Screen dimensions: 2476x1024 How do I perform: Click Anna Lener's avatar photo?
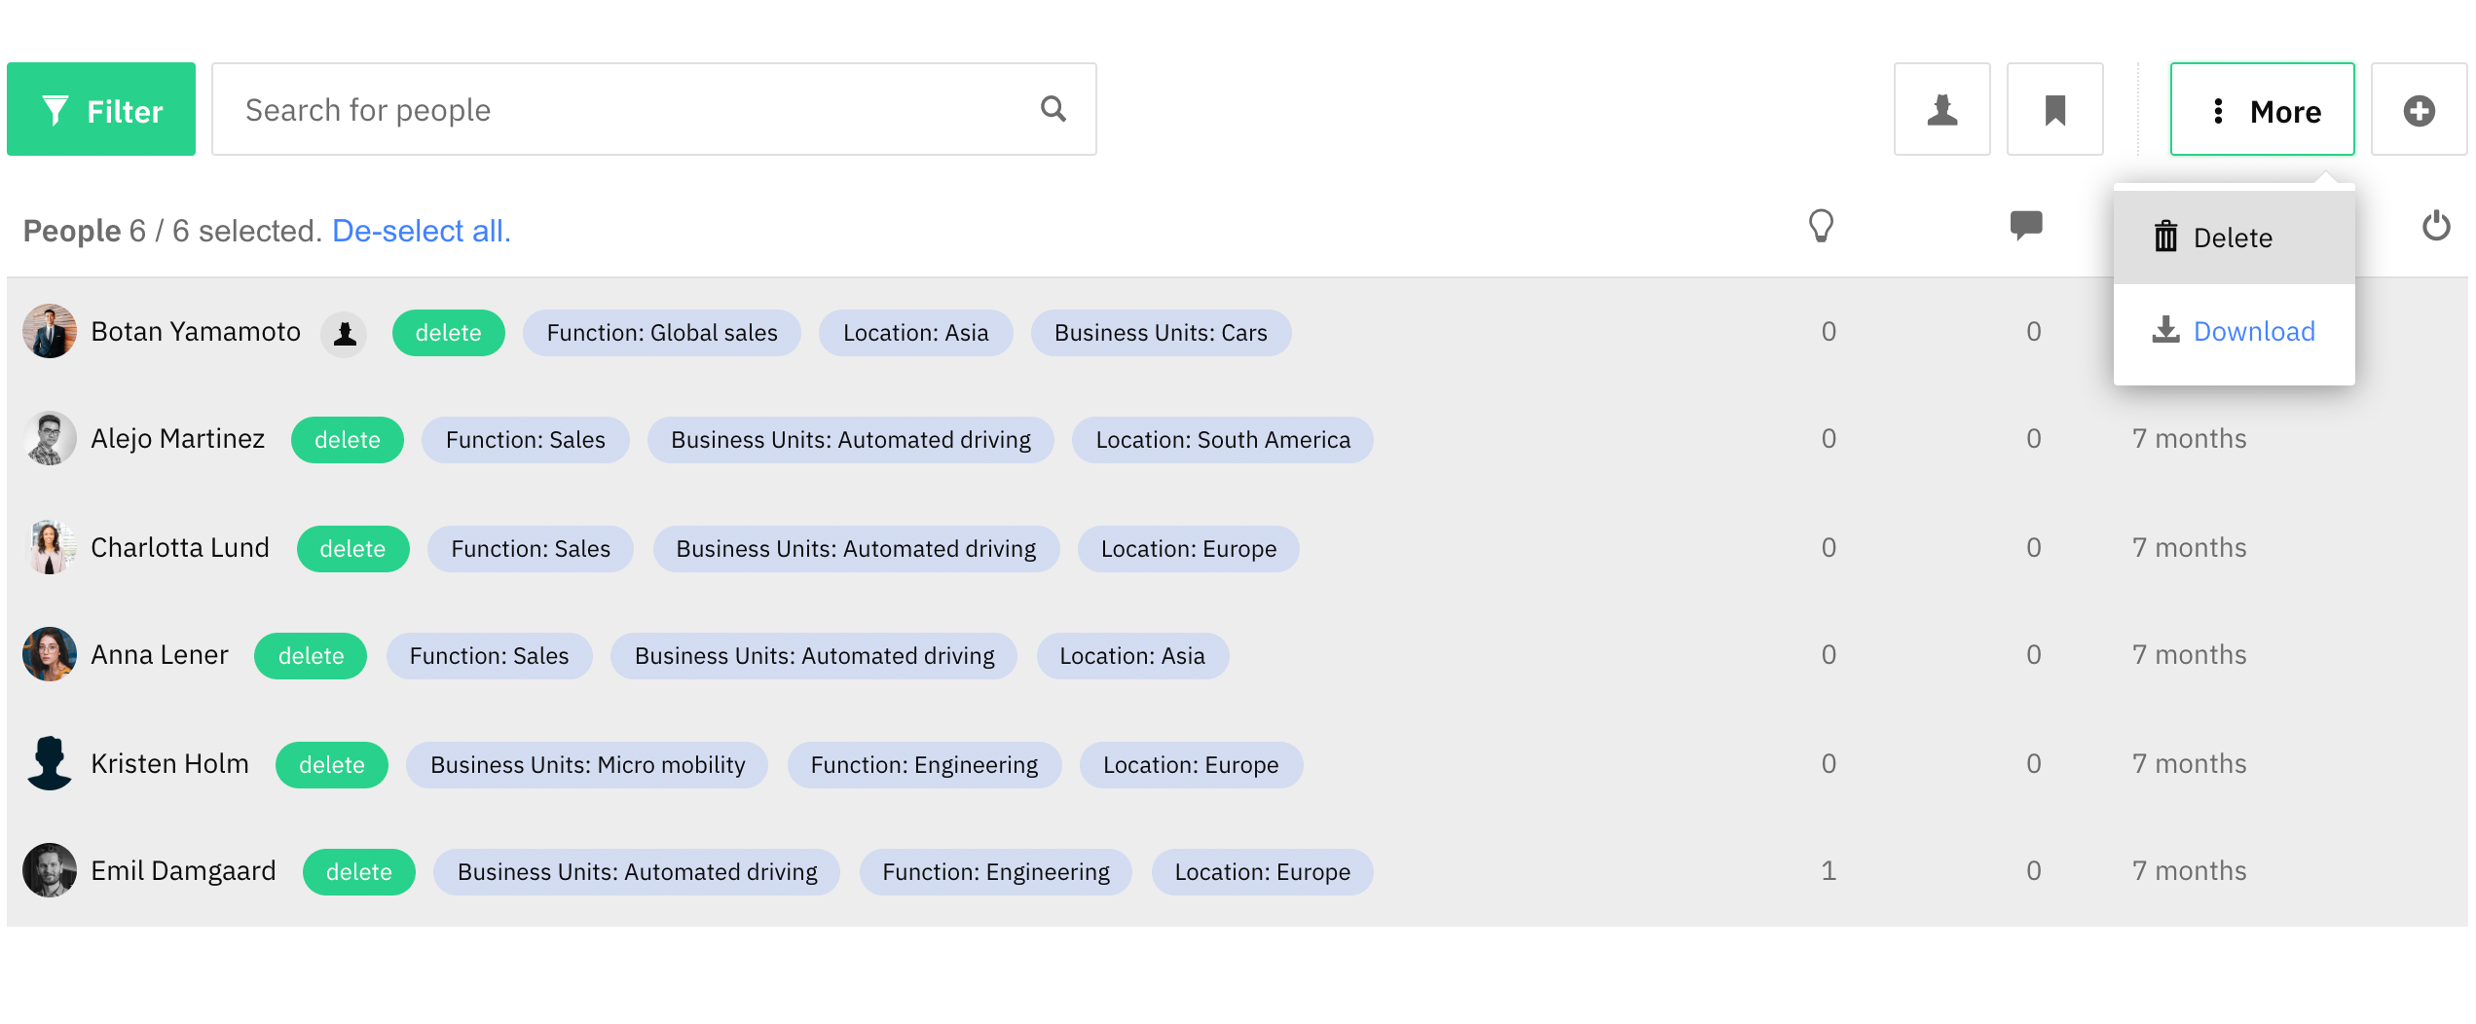(x=50, y=654)
